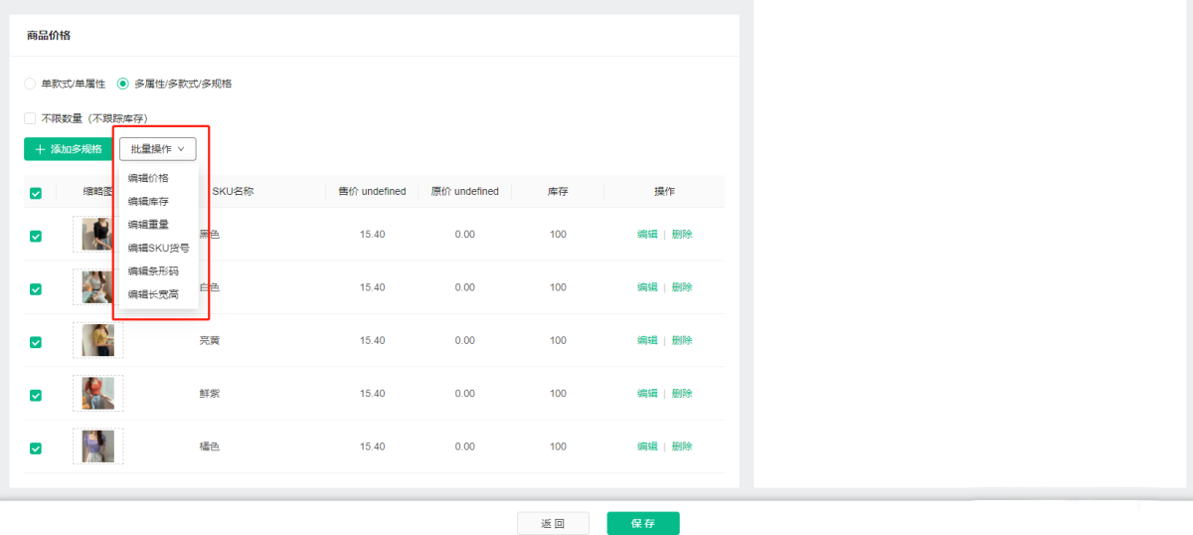1193x535 pixels.
Task: Open the 橘色 SKU thumbnail image
Action: pyautogui.click(x=97, y=446)
